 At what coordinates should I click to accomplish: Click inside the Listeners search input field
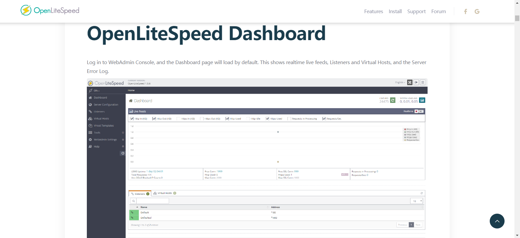click(153, 201)
